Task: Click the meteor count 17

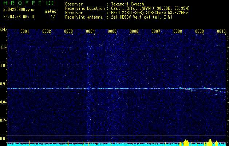Action: pos(53,17)
